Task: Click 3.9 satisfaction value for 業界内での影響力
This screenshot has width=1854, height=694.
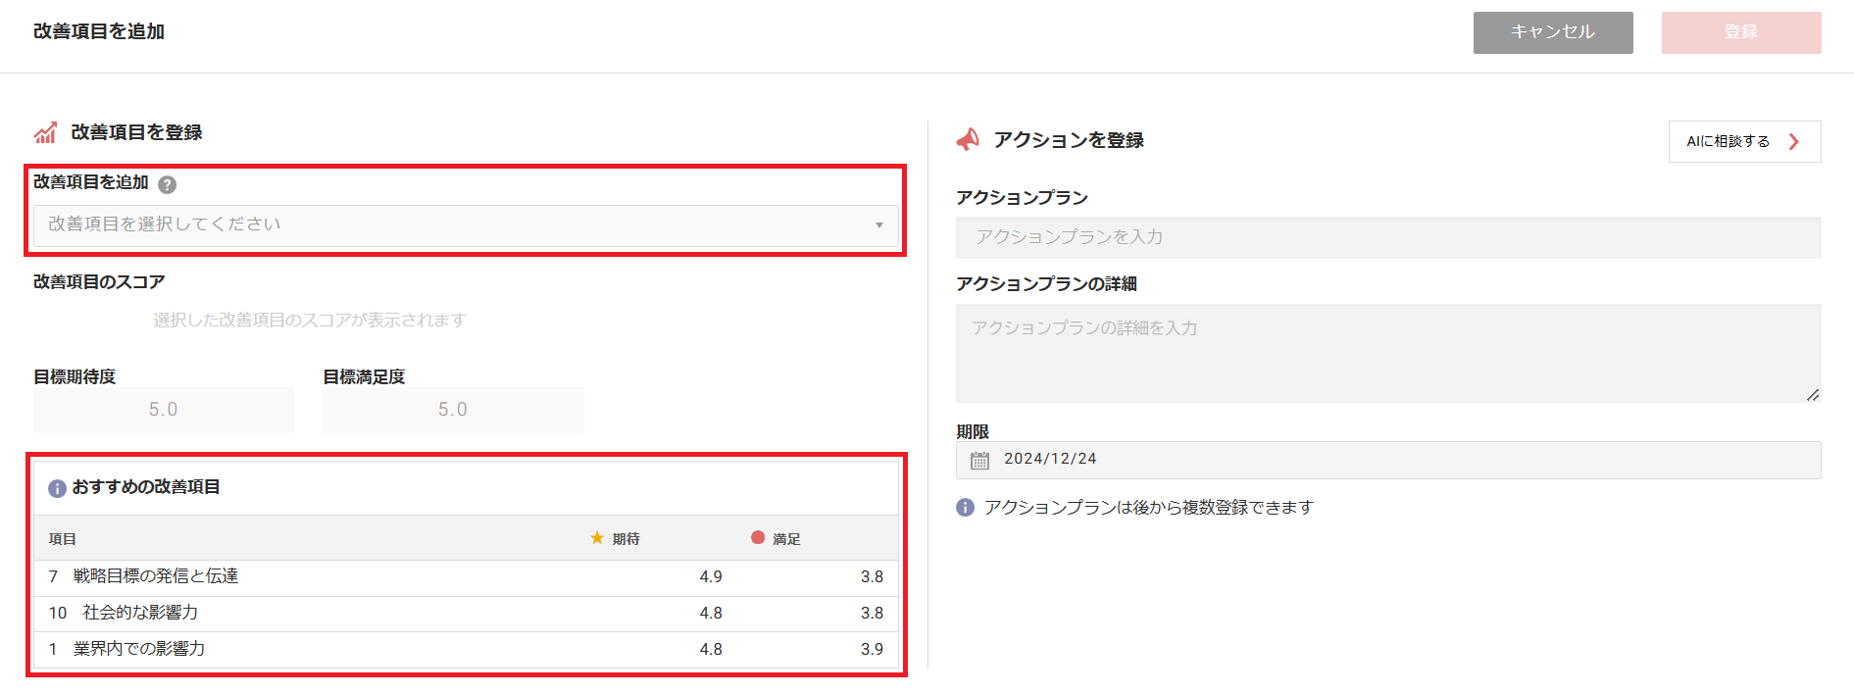Action: click(872, 650)
